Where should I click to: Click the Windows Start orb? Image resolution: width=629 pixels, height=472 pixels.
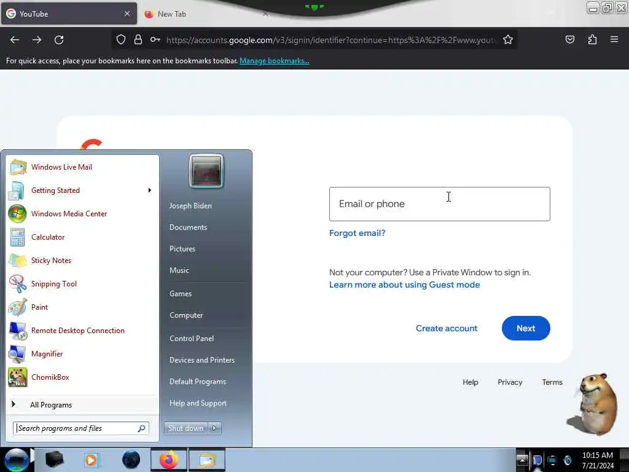pos(17,460)
